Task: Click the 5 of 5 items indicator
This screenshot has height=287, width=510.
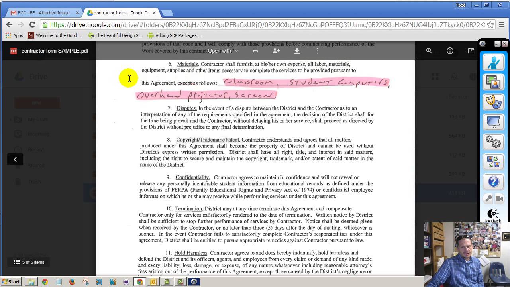Action: 29,262
